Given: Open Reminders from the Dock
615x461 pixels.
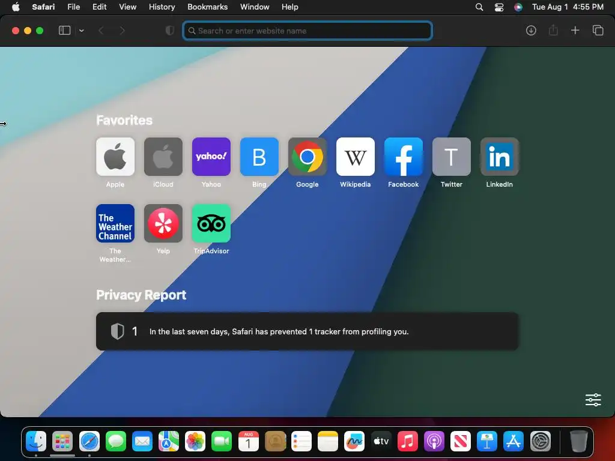Looking at the screenshot, I should [301, 441].
